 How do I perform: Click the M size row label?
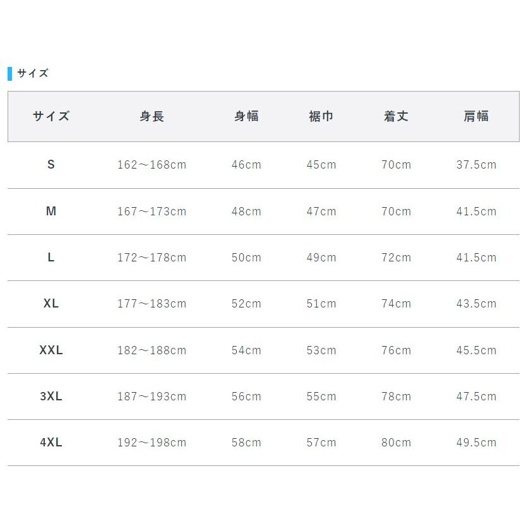[51, 212]
